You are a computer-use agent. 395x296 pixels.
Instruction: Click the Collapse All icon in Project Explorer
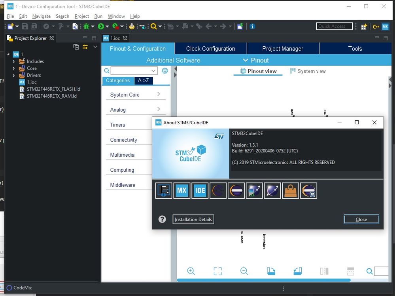click(76, 47)
